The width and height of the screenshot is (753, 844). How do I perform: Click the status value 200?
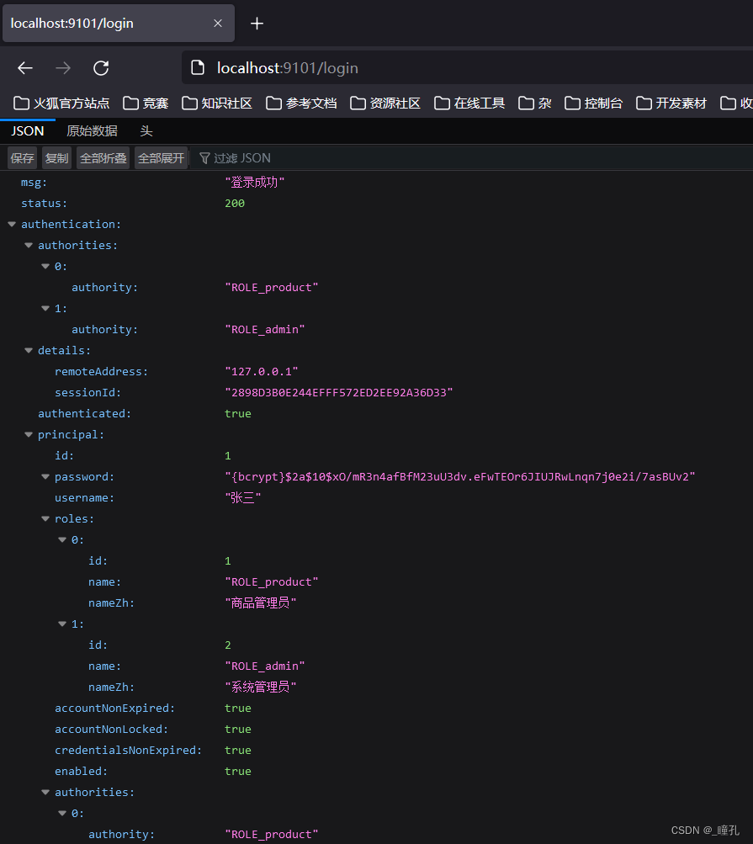(235, 203)
